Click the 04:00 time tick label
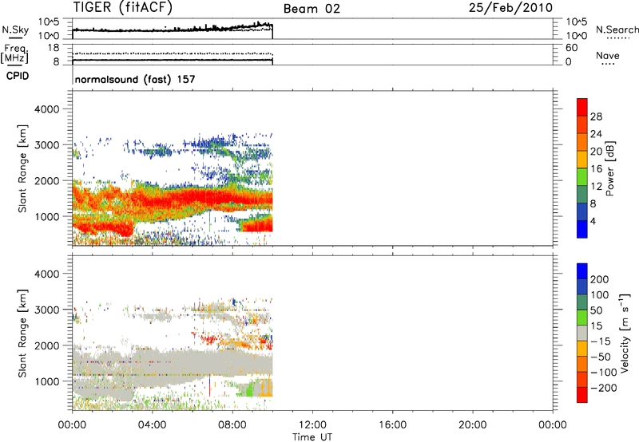 pos(152,425)
